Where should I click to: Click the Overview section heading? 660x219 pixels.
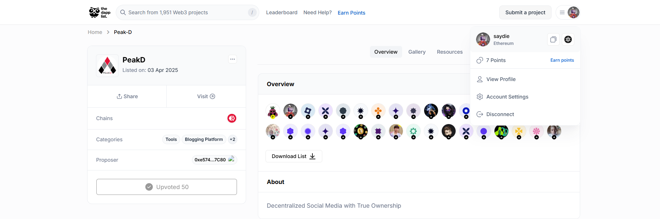(280, 84)
